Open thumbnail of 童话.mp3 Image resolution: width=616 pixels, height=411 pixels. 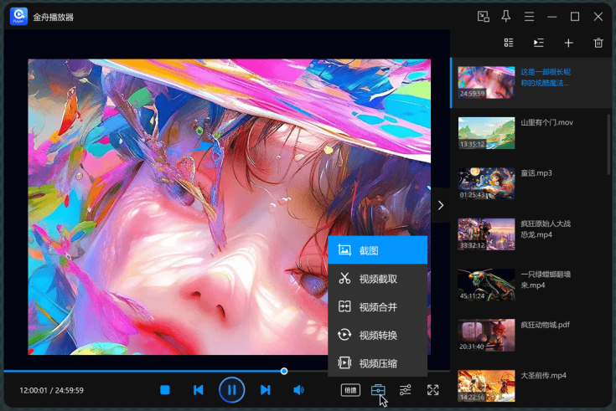(x=486, y=183)
